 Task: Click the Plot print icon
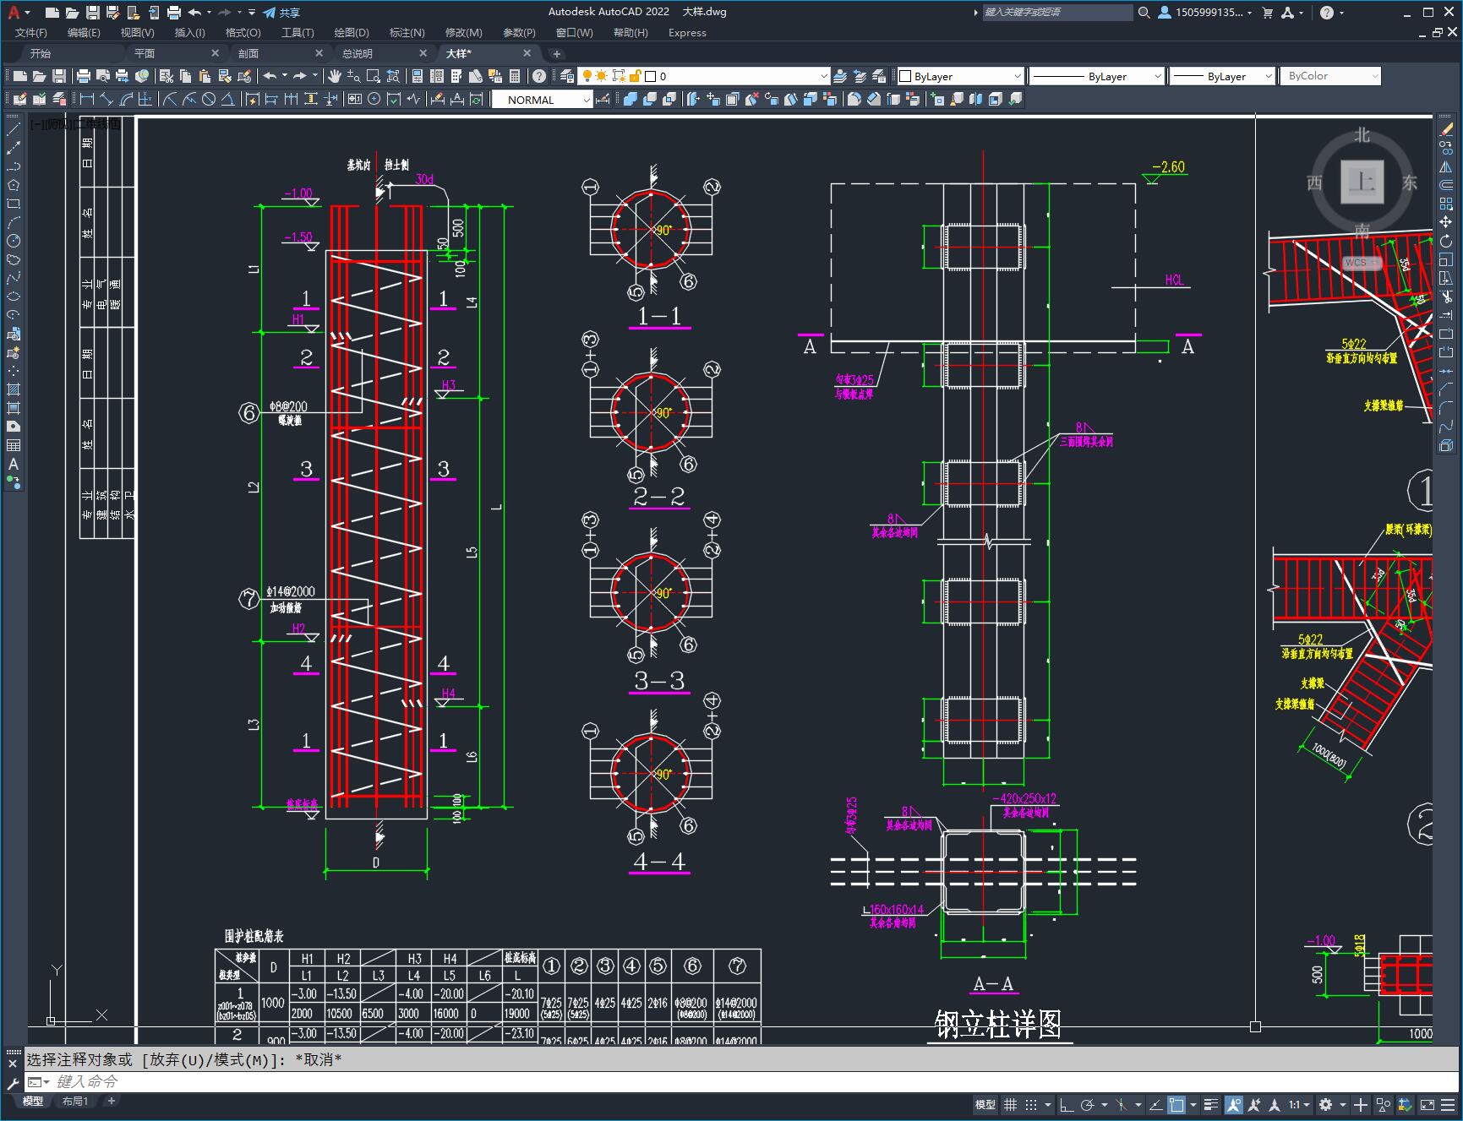coord(83,76)
